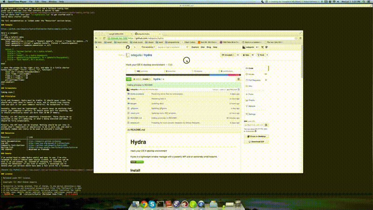Viewport: 373px width, 210px height.
Task: View the branches count link
Action: [170, 71]
